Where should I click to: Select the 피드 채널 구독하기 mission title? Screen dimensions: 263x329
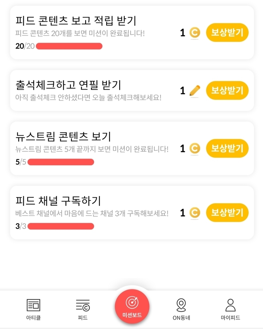(58, 201)
